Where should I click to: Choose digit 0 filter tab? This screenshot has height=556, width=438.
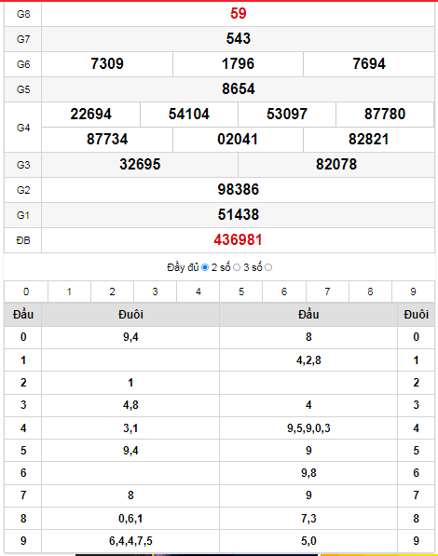pyautogui.click(x=26, y=292)
